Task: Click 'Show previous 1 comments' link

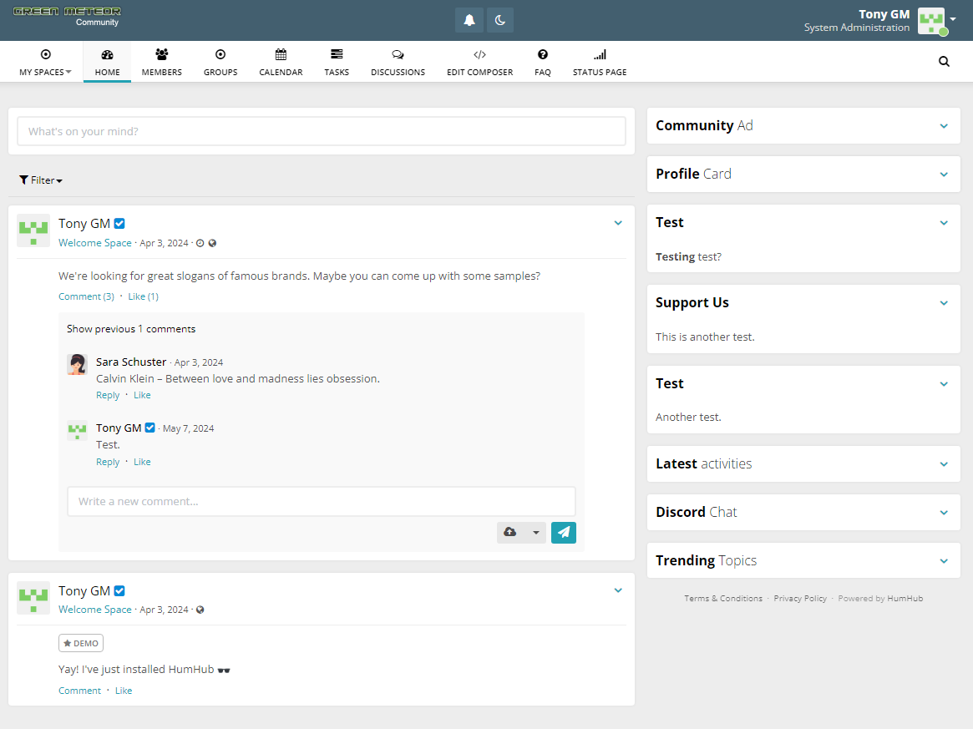Action: click(x=131, y=329)
